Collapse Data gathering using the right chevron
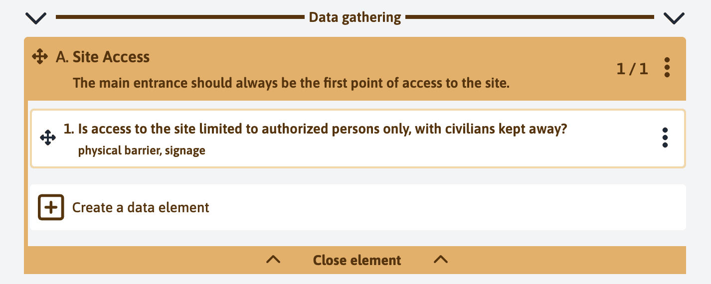The width and height of the screenshot is (711, 284). coord(674,18)
